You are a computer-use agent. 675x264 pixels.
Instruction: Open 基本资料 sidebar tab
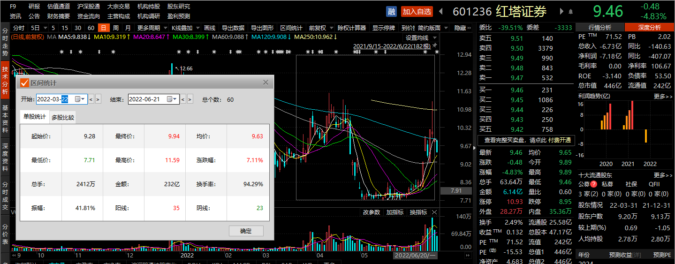pyautogui.click(x=5, y=119)
